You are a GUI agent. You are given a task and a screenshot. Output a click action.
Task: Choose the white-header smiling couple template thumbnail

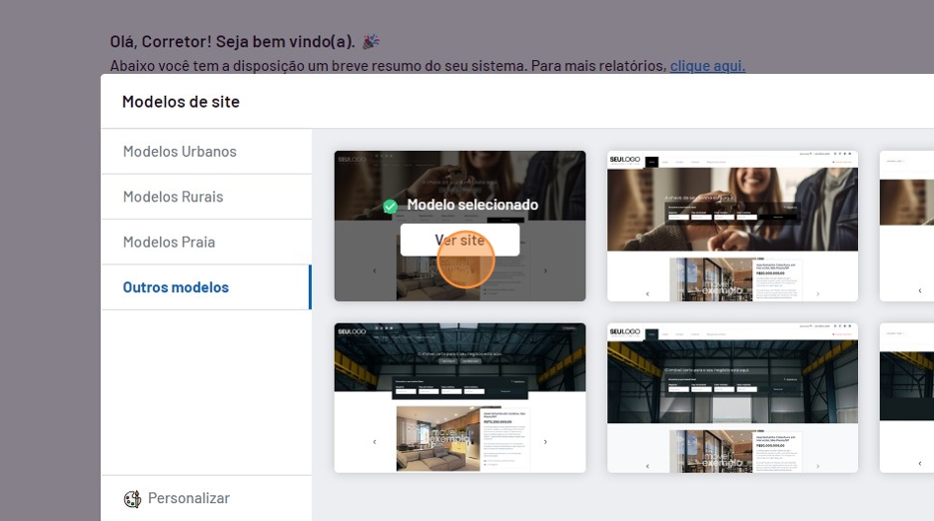click(x=732, y=226)
